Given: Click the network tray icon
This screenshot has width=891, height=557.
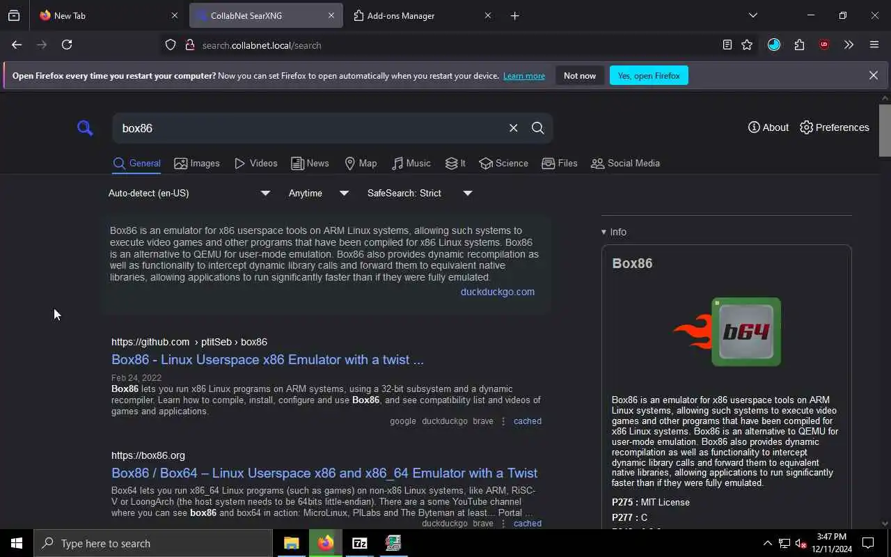Looking at the screenshot, I should coord(784,543).
